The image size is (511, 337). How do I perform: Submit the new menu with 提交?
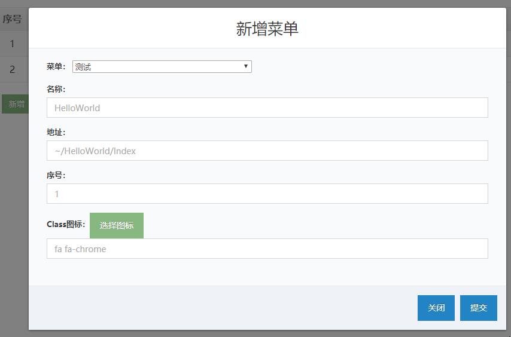478,308
